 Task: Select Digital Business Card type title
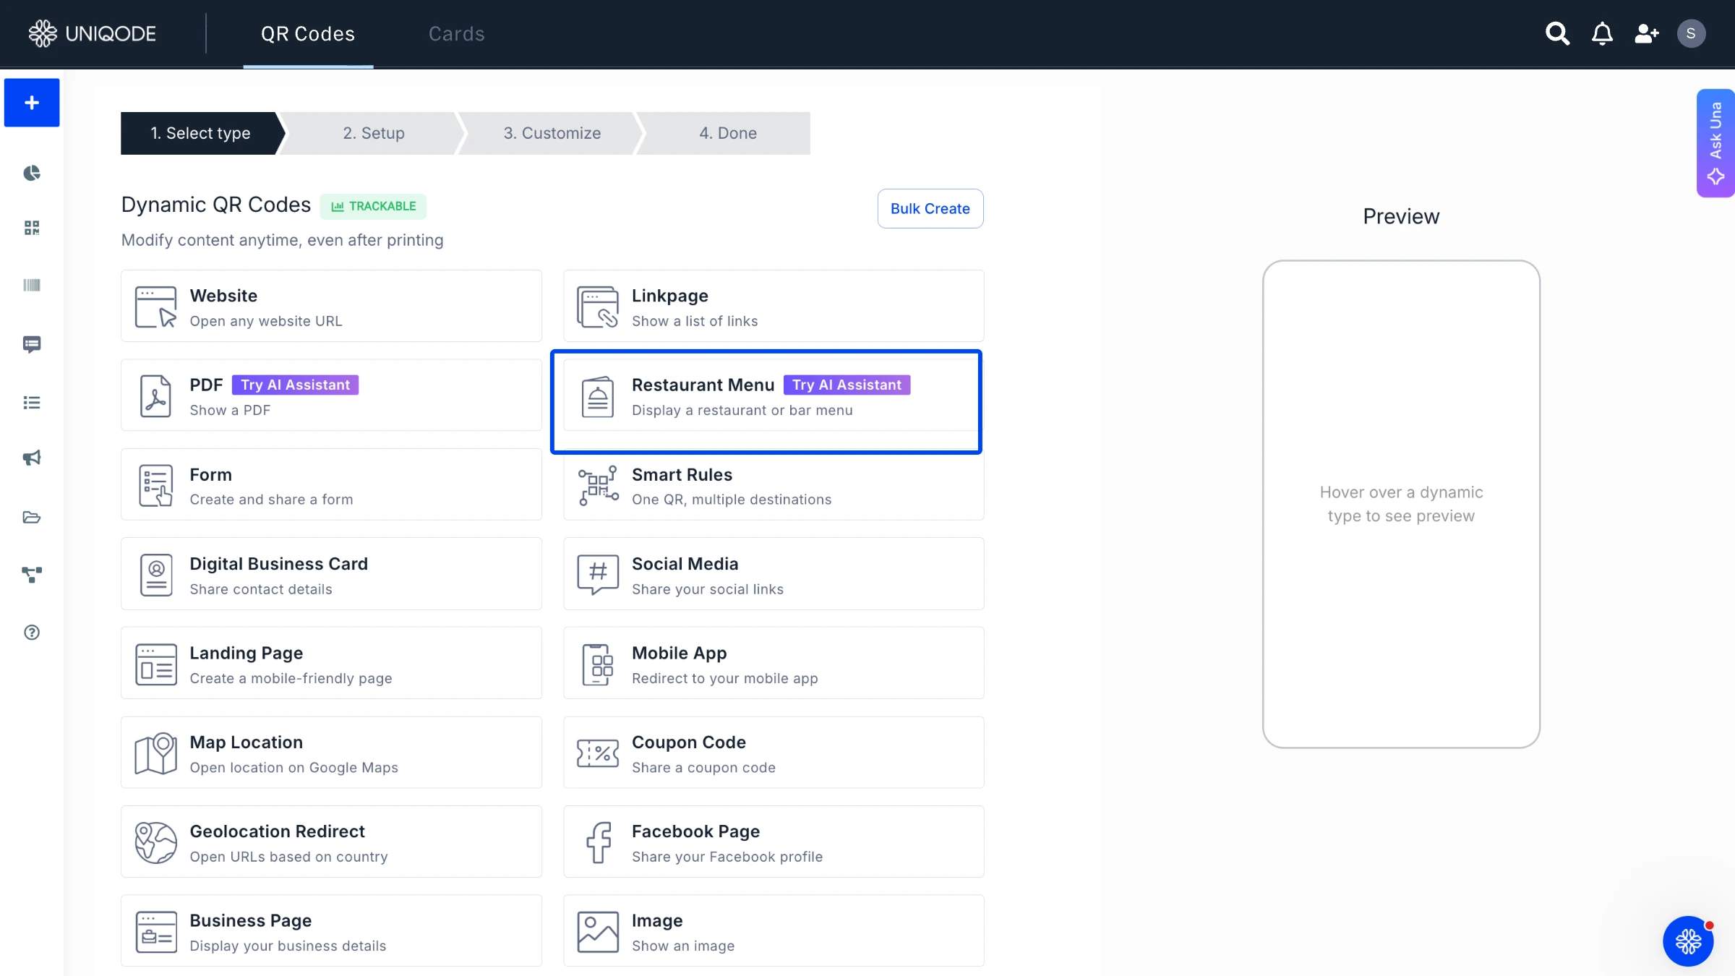(278, 564)
